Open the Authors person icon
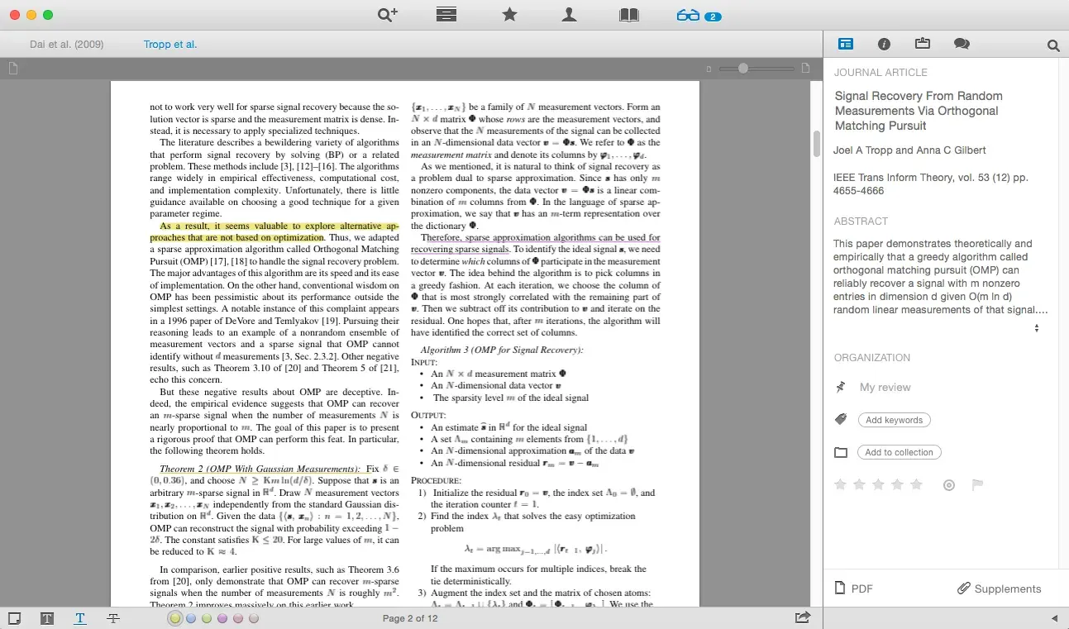Viewport: 1069px width, 629px height. (569, 15)
